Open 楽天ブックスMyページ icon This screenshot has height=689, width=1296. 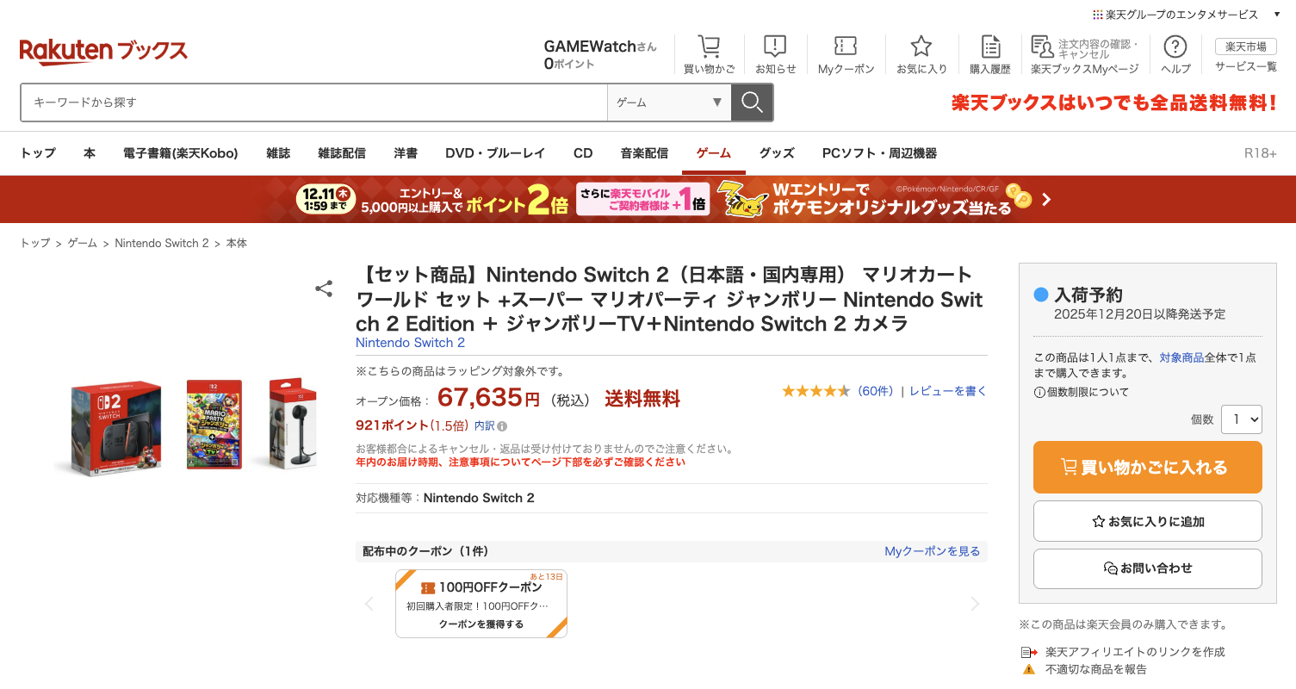point(1043,47)
